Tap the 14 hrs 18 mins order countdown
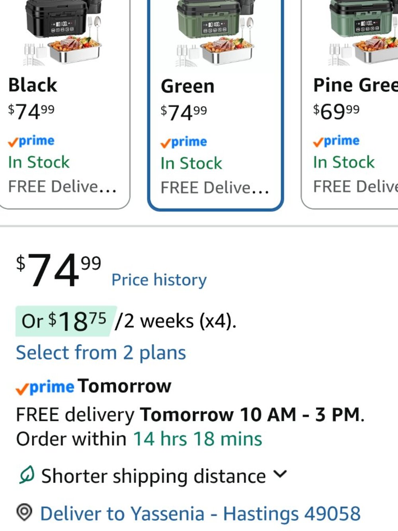 tap(197, 439)
